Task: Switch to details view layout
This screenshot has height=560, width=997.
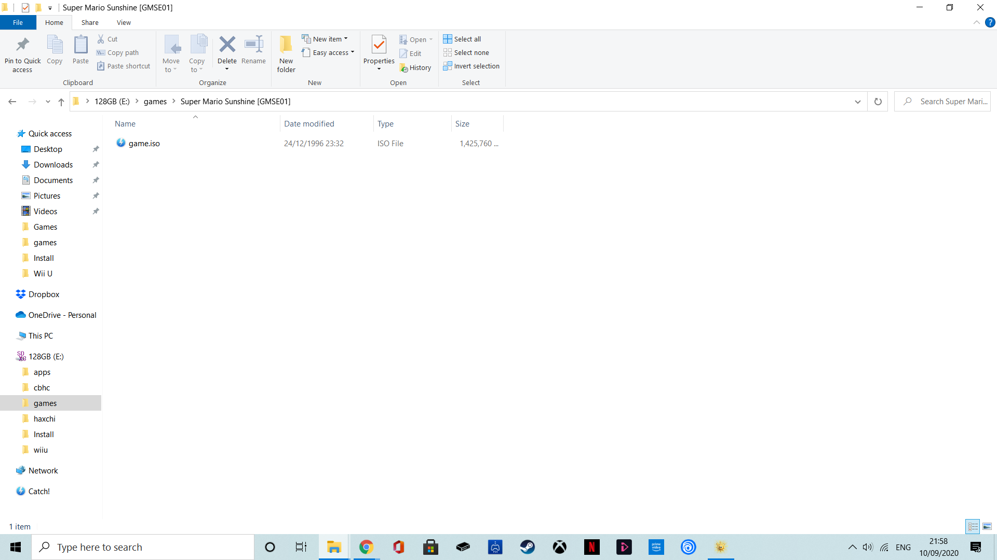Action: (973, 526)
